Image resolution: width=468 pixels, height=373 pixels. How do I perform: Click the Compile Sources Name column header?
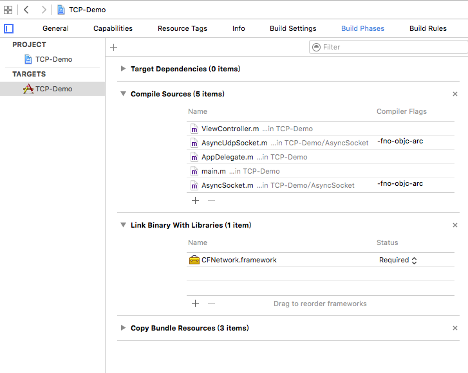[x=198, y=111]
